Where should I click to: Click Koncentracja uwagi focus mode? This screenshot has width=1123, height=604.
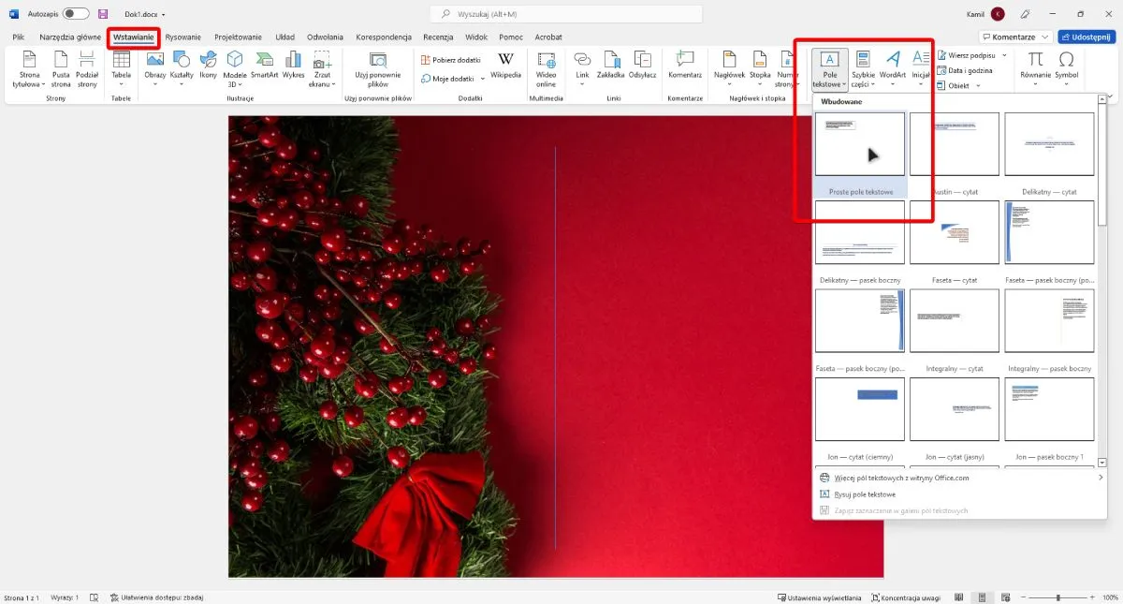[x=905, y=597]
